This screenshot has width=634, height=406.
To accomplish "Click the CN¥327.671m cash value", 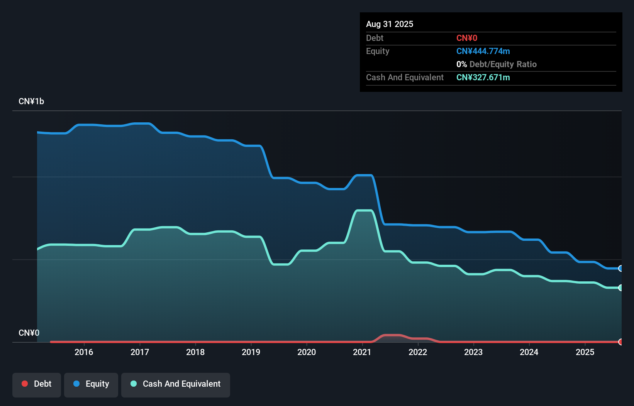I will point(483,77).
